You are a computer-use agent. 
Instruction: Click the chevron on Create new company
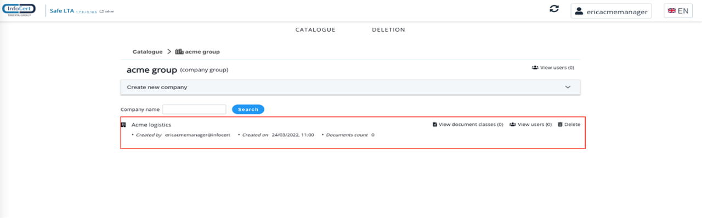click(568, 87)
